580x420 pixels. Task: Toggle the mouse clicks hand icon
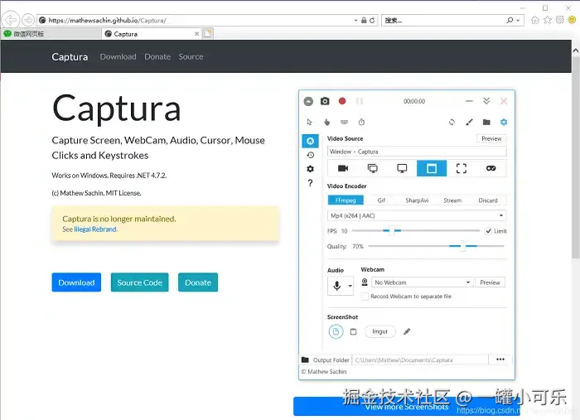click(x=327, y=122)
